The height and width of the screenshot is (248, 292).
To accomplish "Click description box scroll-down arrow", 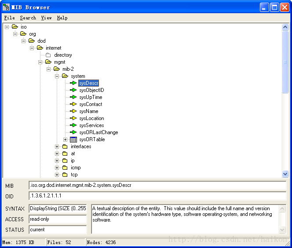I will pyautogui.click(x=282, y=230).
